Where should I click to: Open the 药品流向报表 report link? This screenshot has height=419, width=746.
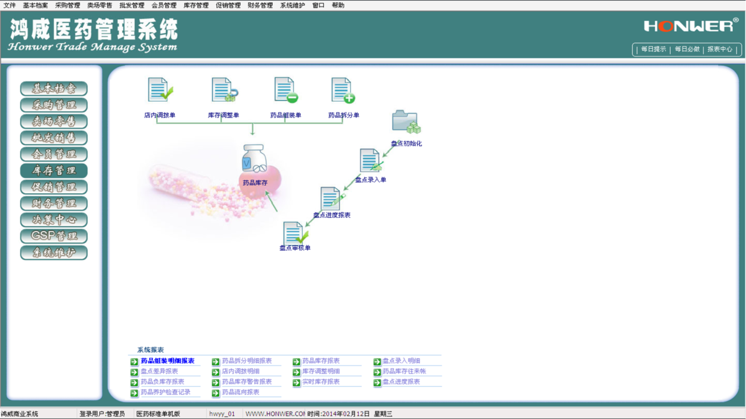click(x=241, y=392)
